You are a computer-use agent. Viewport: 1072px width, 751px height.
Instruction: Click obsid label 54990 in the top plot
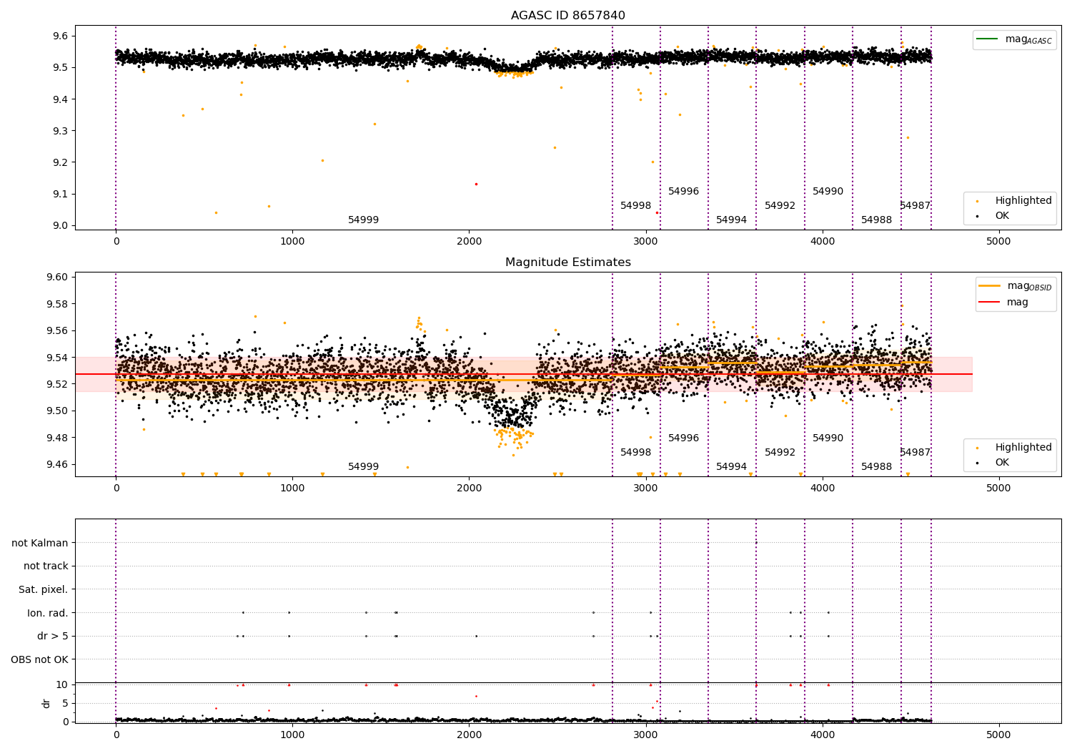point(828,191)
